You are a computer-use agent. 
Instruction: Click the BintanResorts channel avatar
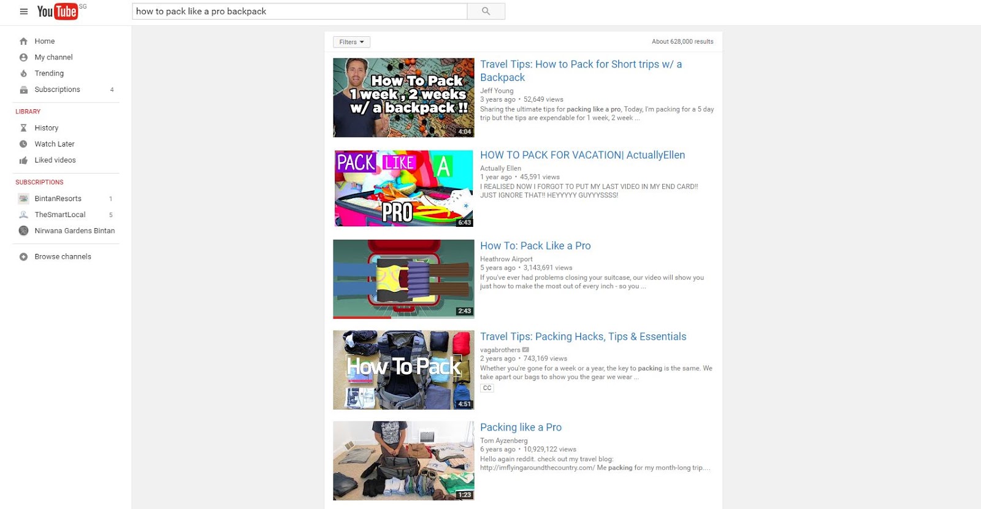23,199
